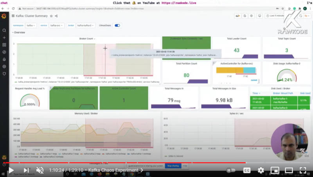Toggle the LitmusChaos annotation switch
The image size is (313, 177).
(x=117, y=25)
